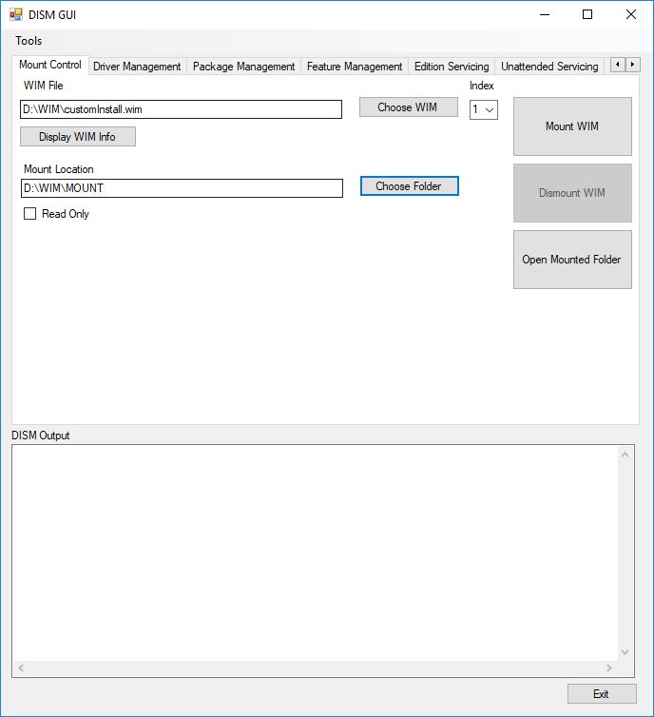Click the Choose WIM button

click(408, 107)
